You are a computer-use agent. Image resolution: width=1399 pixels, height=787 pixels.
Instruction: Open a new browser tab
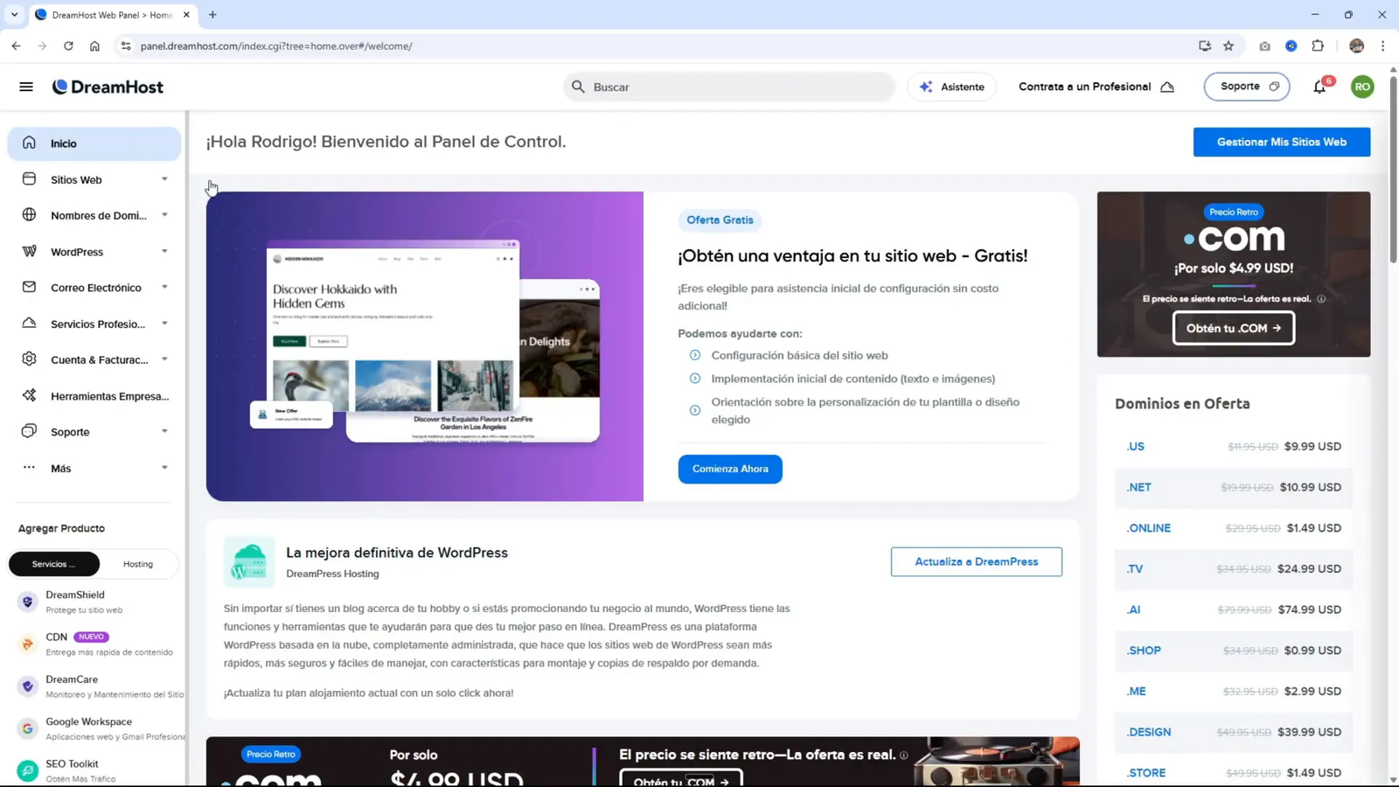[212, 15]
